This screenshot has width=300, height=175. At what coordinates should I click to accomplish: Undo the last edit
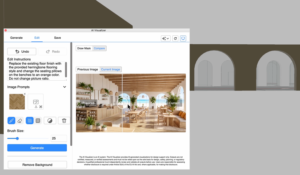pos(22,52)
